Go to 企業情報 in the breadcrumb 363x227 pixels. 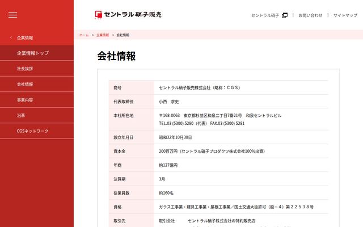(x=103, y=35)
